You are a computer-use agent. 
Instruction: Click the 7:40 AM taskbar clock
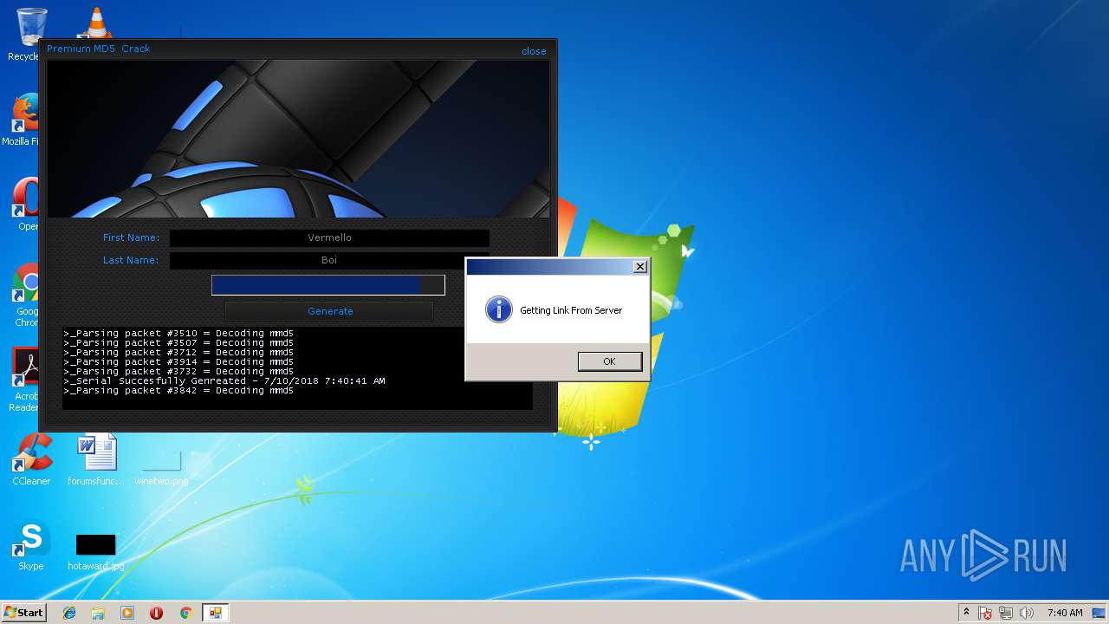coord(1065,613)
